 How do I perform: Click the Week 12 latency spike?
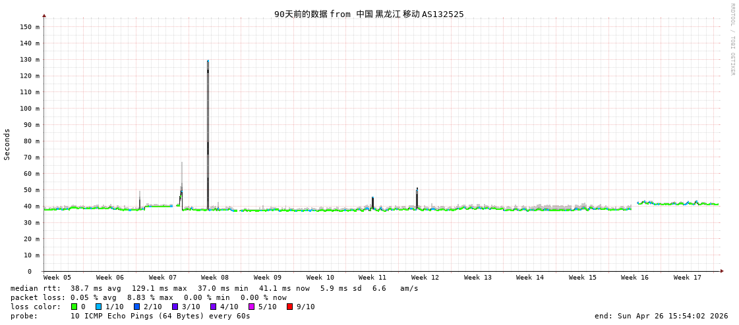coord(417,197)
